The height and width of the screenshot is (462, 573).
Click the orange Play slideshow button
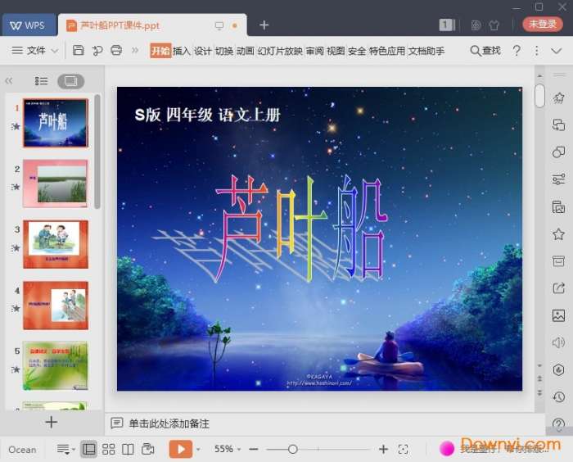click(181, 449)
